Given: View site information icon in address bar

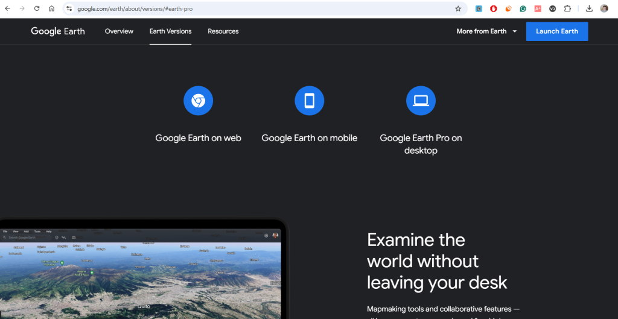Looking at the screenshot, I should click(x=69, y=8).
